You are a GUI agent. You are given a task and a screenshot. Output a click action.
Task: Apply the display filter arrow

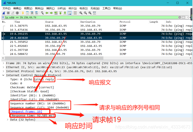click(183, 17)
